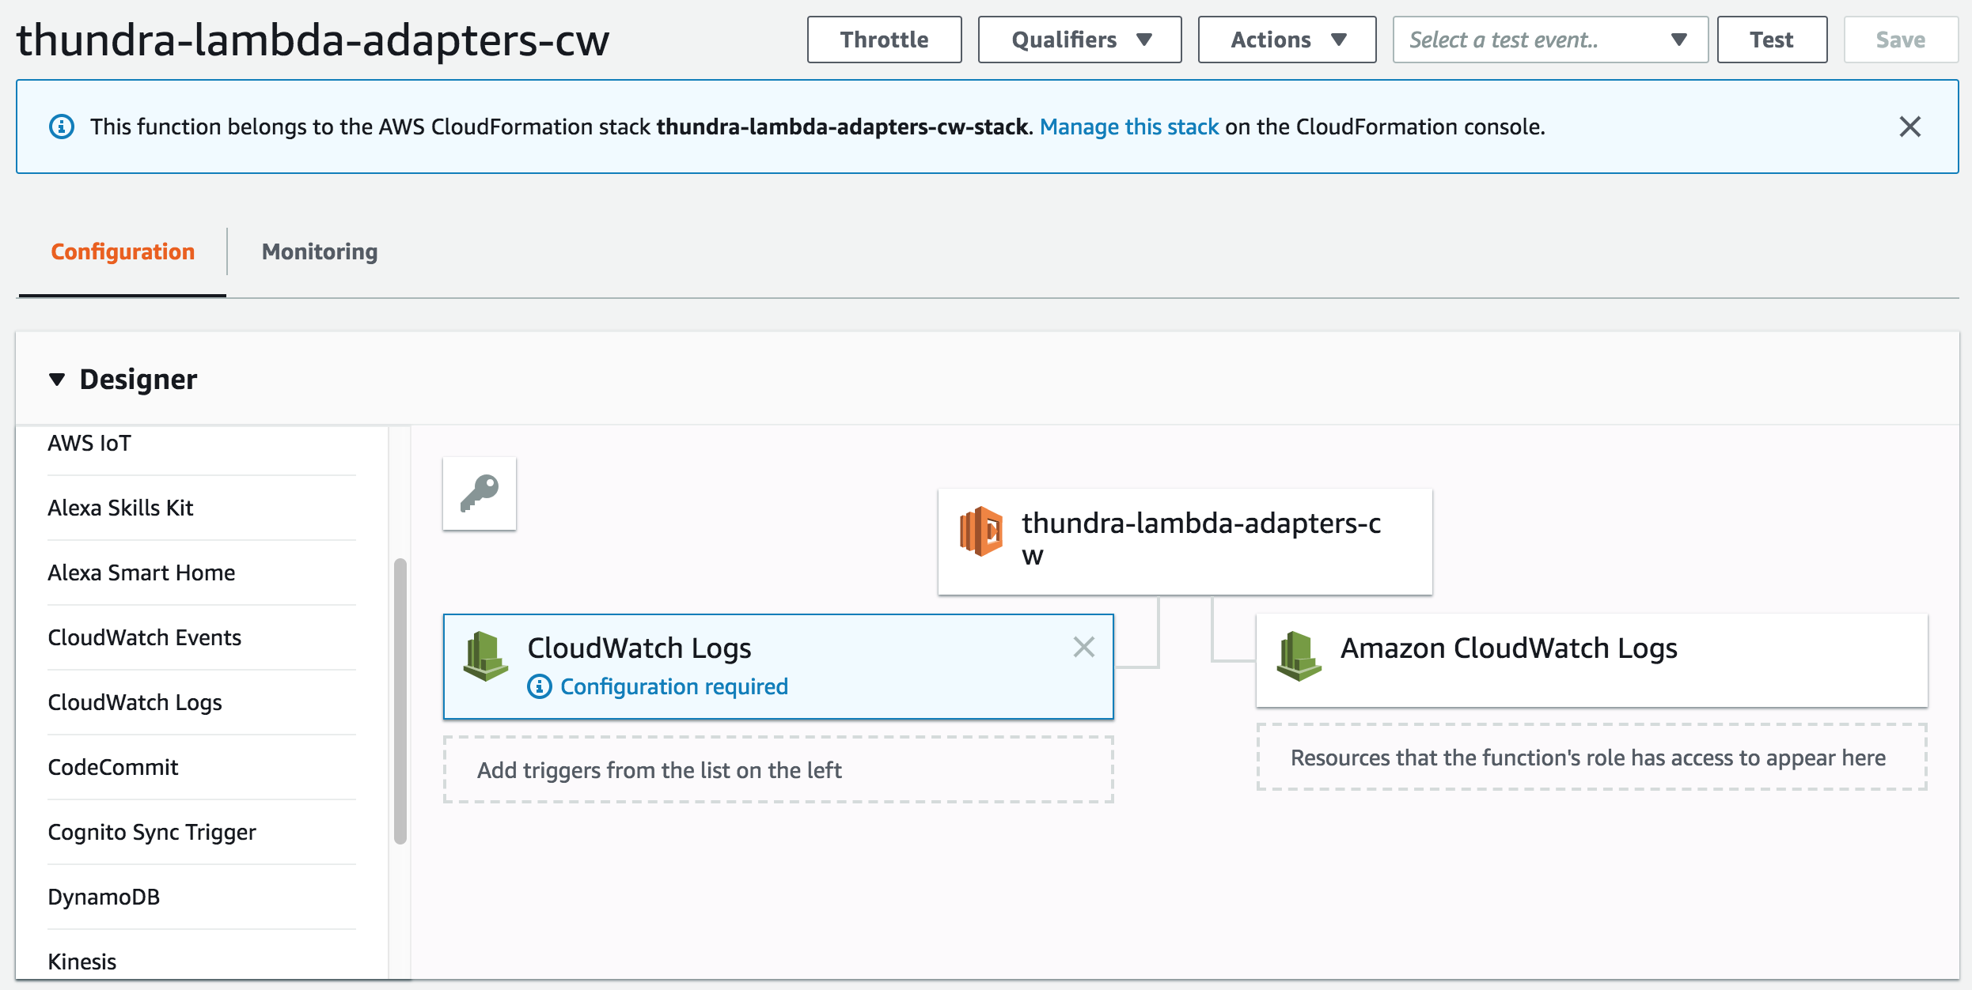Click the Throttle button

point(885,40)
